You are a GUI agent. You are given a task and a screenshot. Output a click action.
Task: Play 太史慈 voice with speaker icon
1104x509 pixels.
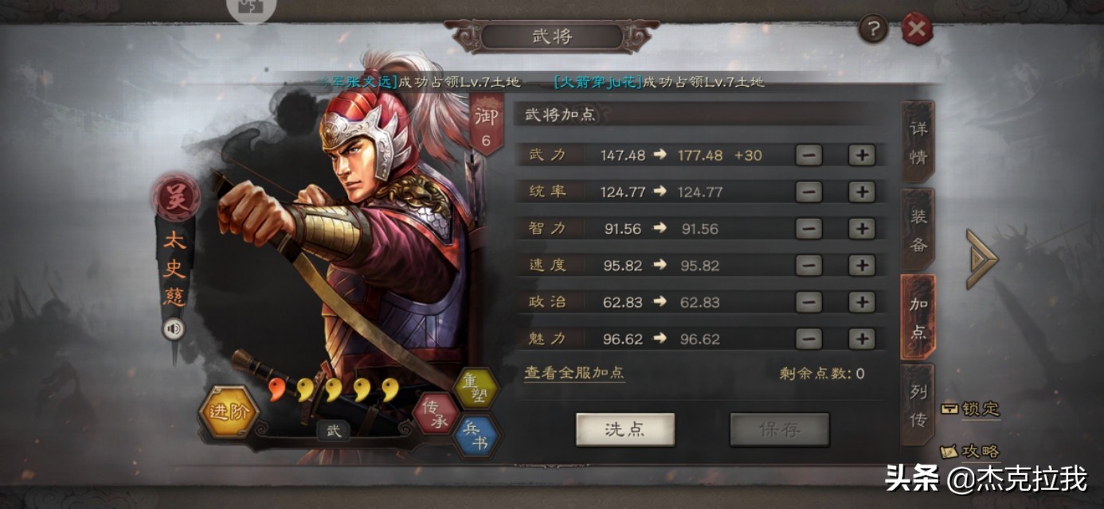(x=174, y=328)
